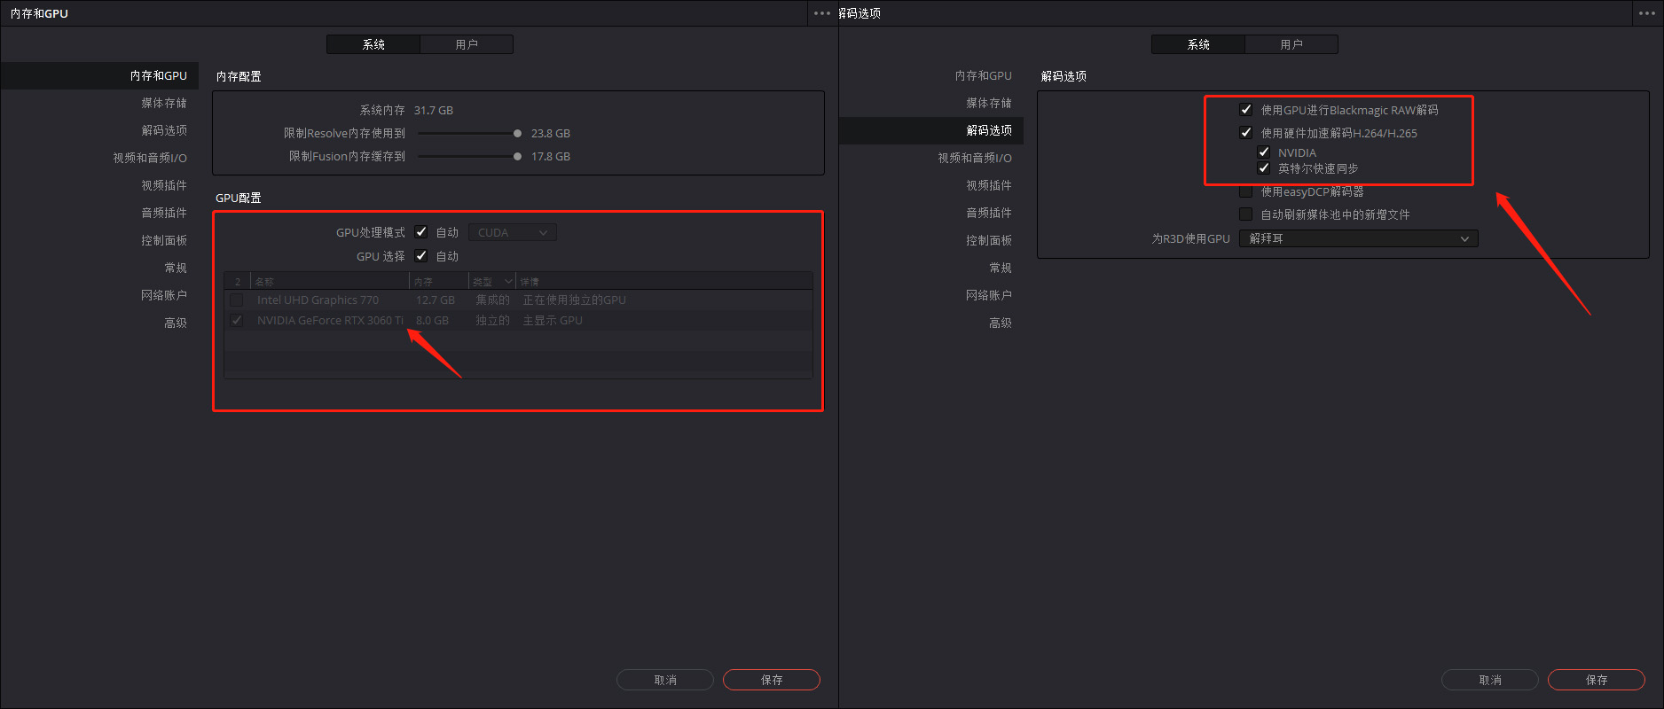Click the 23.8 GB Resolve memory value
1664x709 pixels.
[551, 134]
